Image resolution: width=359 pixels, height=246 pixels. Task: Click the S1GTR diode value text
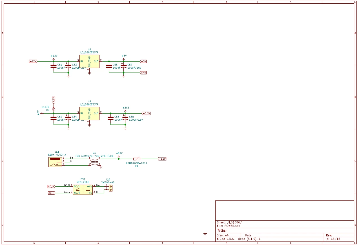[x=45, y=107]
